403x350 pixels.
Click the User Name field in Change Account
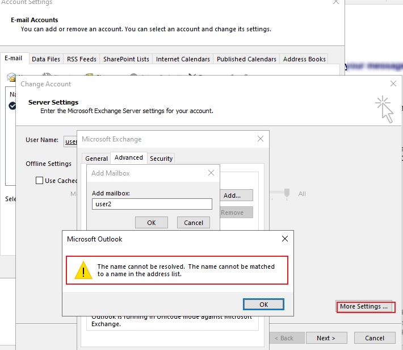click(70, 141)
